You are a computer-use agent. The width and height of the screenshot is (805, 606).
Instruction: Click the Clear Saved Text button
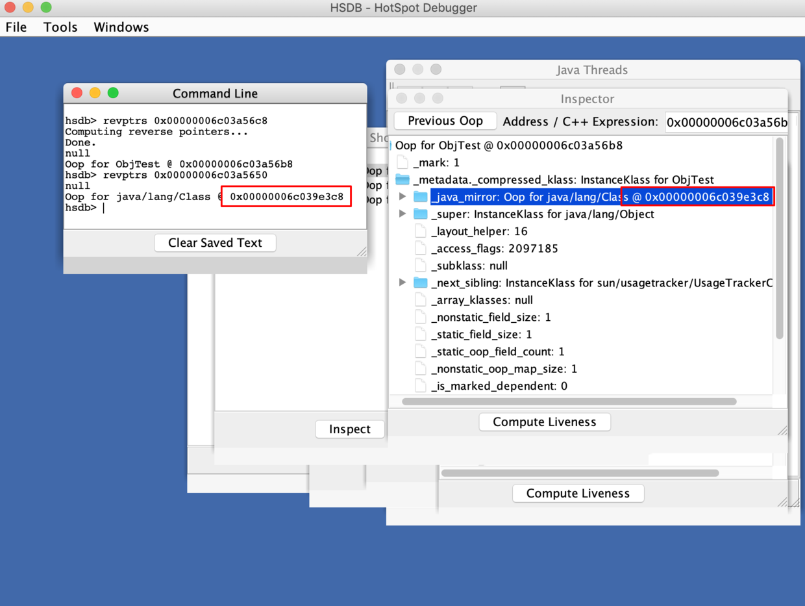click(x=215, y=243)
